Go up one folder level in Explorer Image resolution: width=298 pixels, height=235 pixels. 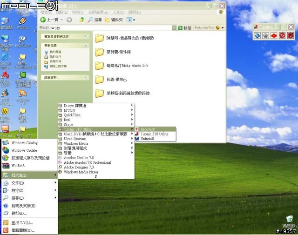pyautogui.click(x=82, y=20)
